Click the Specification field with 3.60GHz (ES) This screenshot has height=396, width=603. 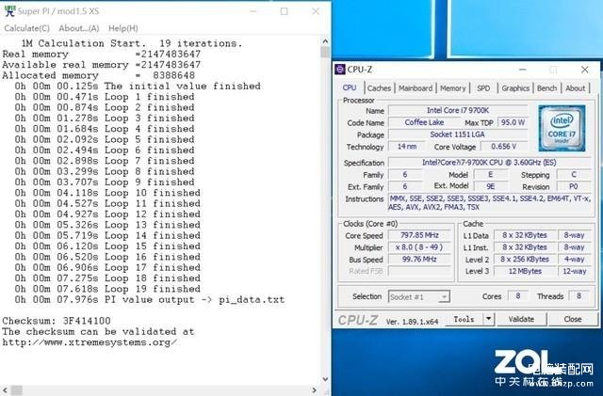click(489, 163)
